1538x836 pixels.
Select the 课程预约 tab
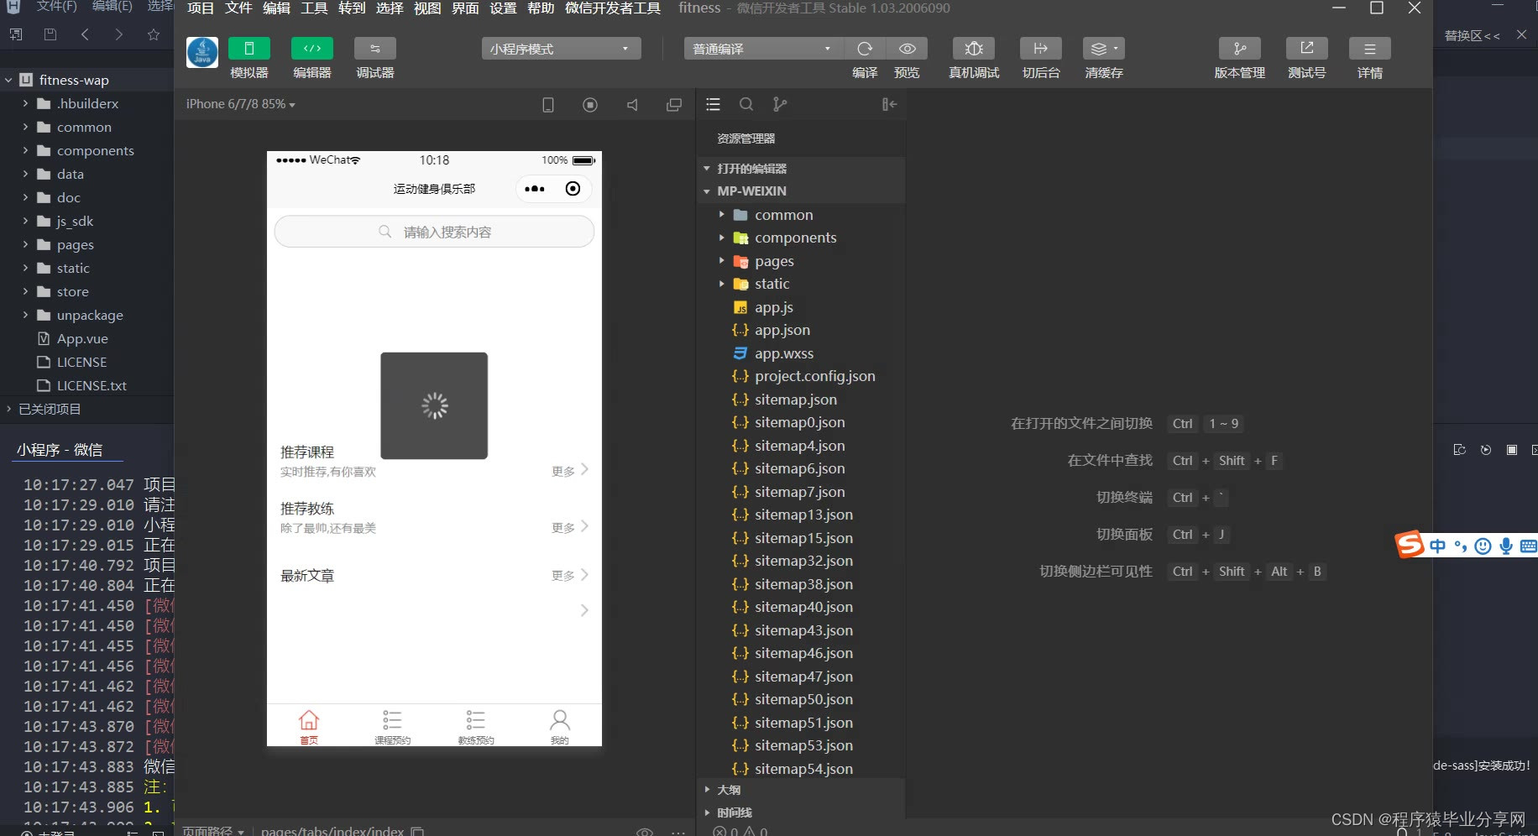392,726
